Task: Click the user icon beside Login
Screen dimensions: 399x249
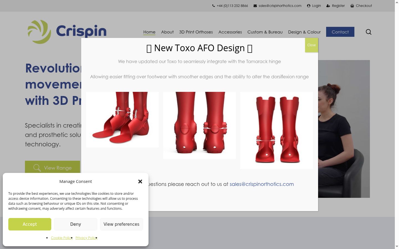Action: click(309, 6)
